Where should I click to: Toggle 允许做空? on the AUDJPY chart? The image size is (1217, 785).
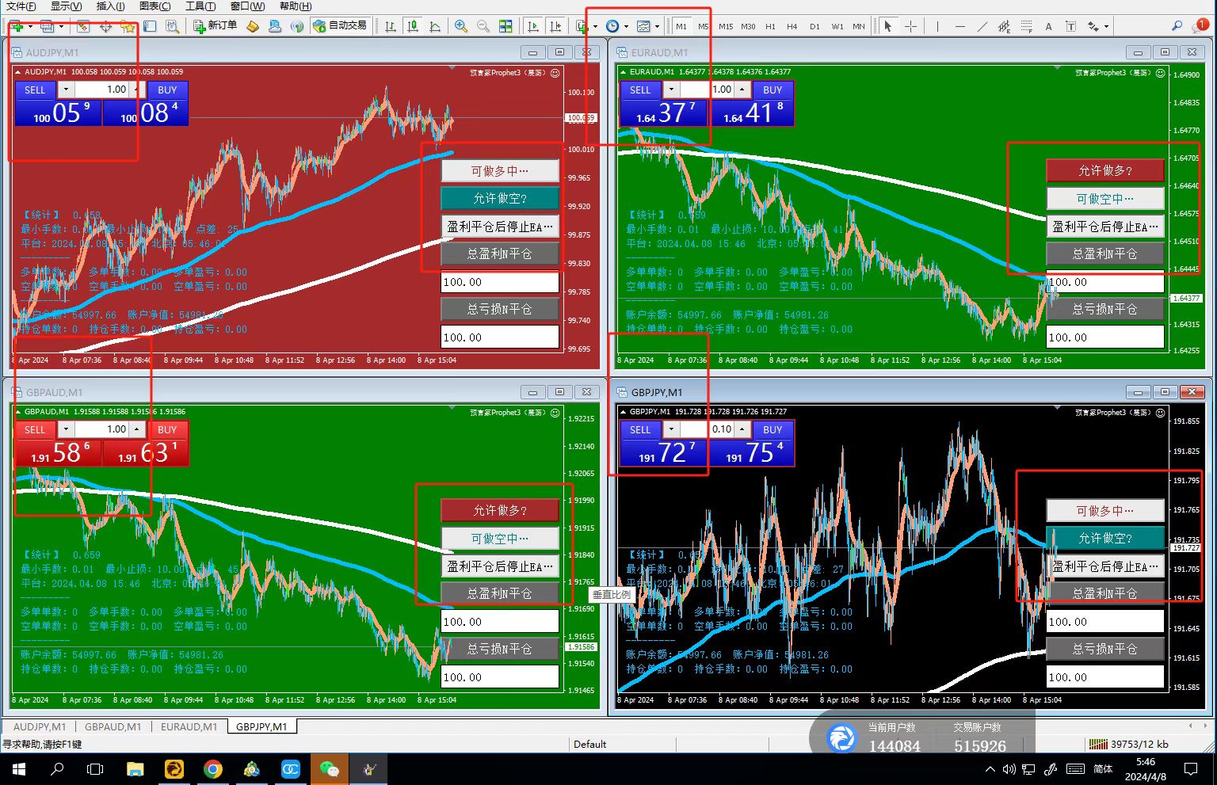tap(500, 198)
